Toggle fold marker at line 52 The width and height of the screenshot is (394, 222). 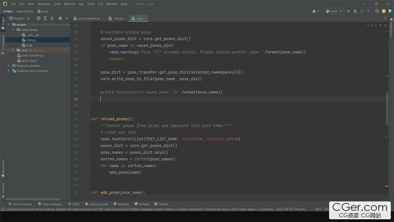pyautogui.click(x=90, y=46)
